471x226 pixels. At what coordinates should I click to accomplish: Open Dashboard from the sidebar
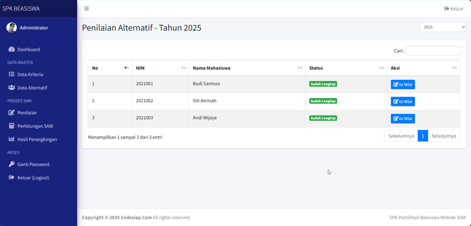[29, 49]
